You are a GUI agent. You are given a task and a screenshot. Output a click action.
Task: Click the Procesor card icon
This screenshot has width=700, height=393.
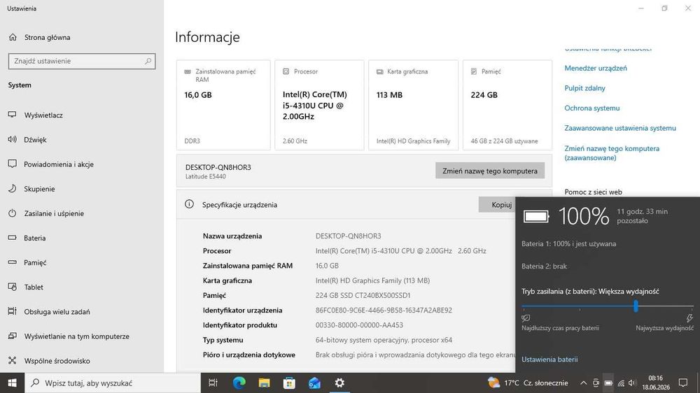[286, 71]
